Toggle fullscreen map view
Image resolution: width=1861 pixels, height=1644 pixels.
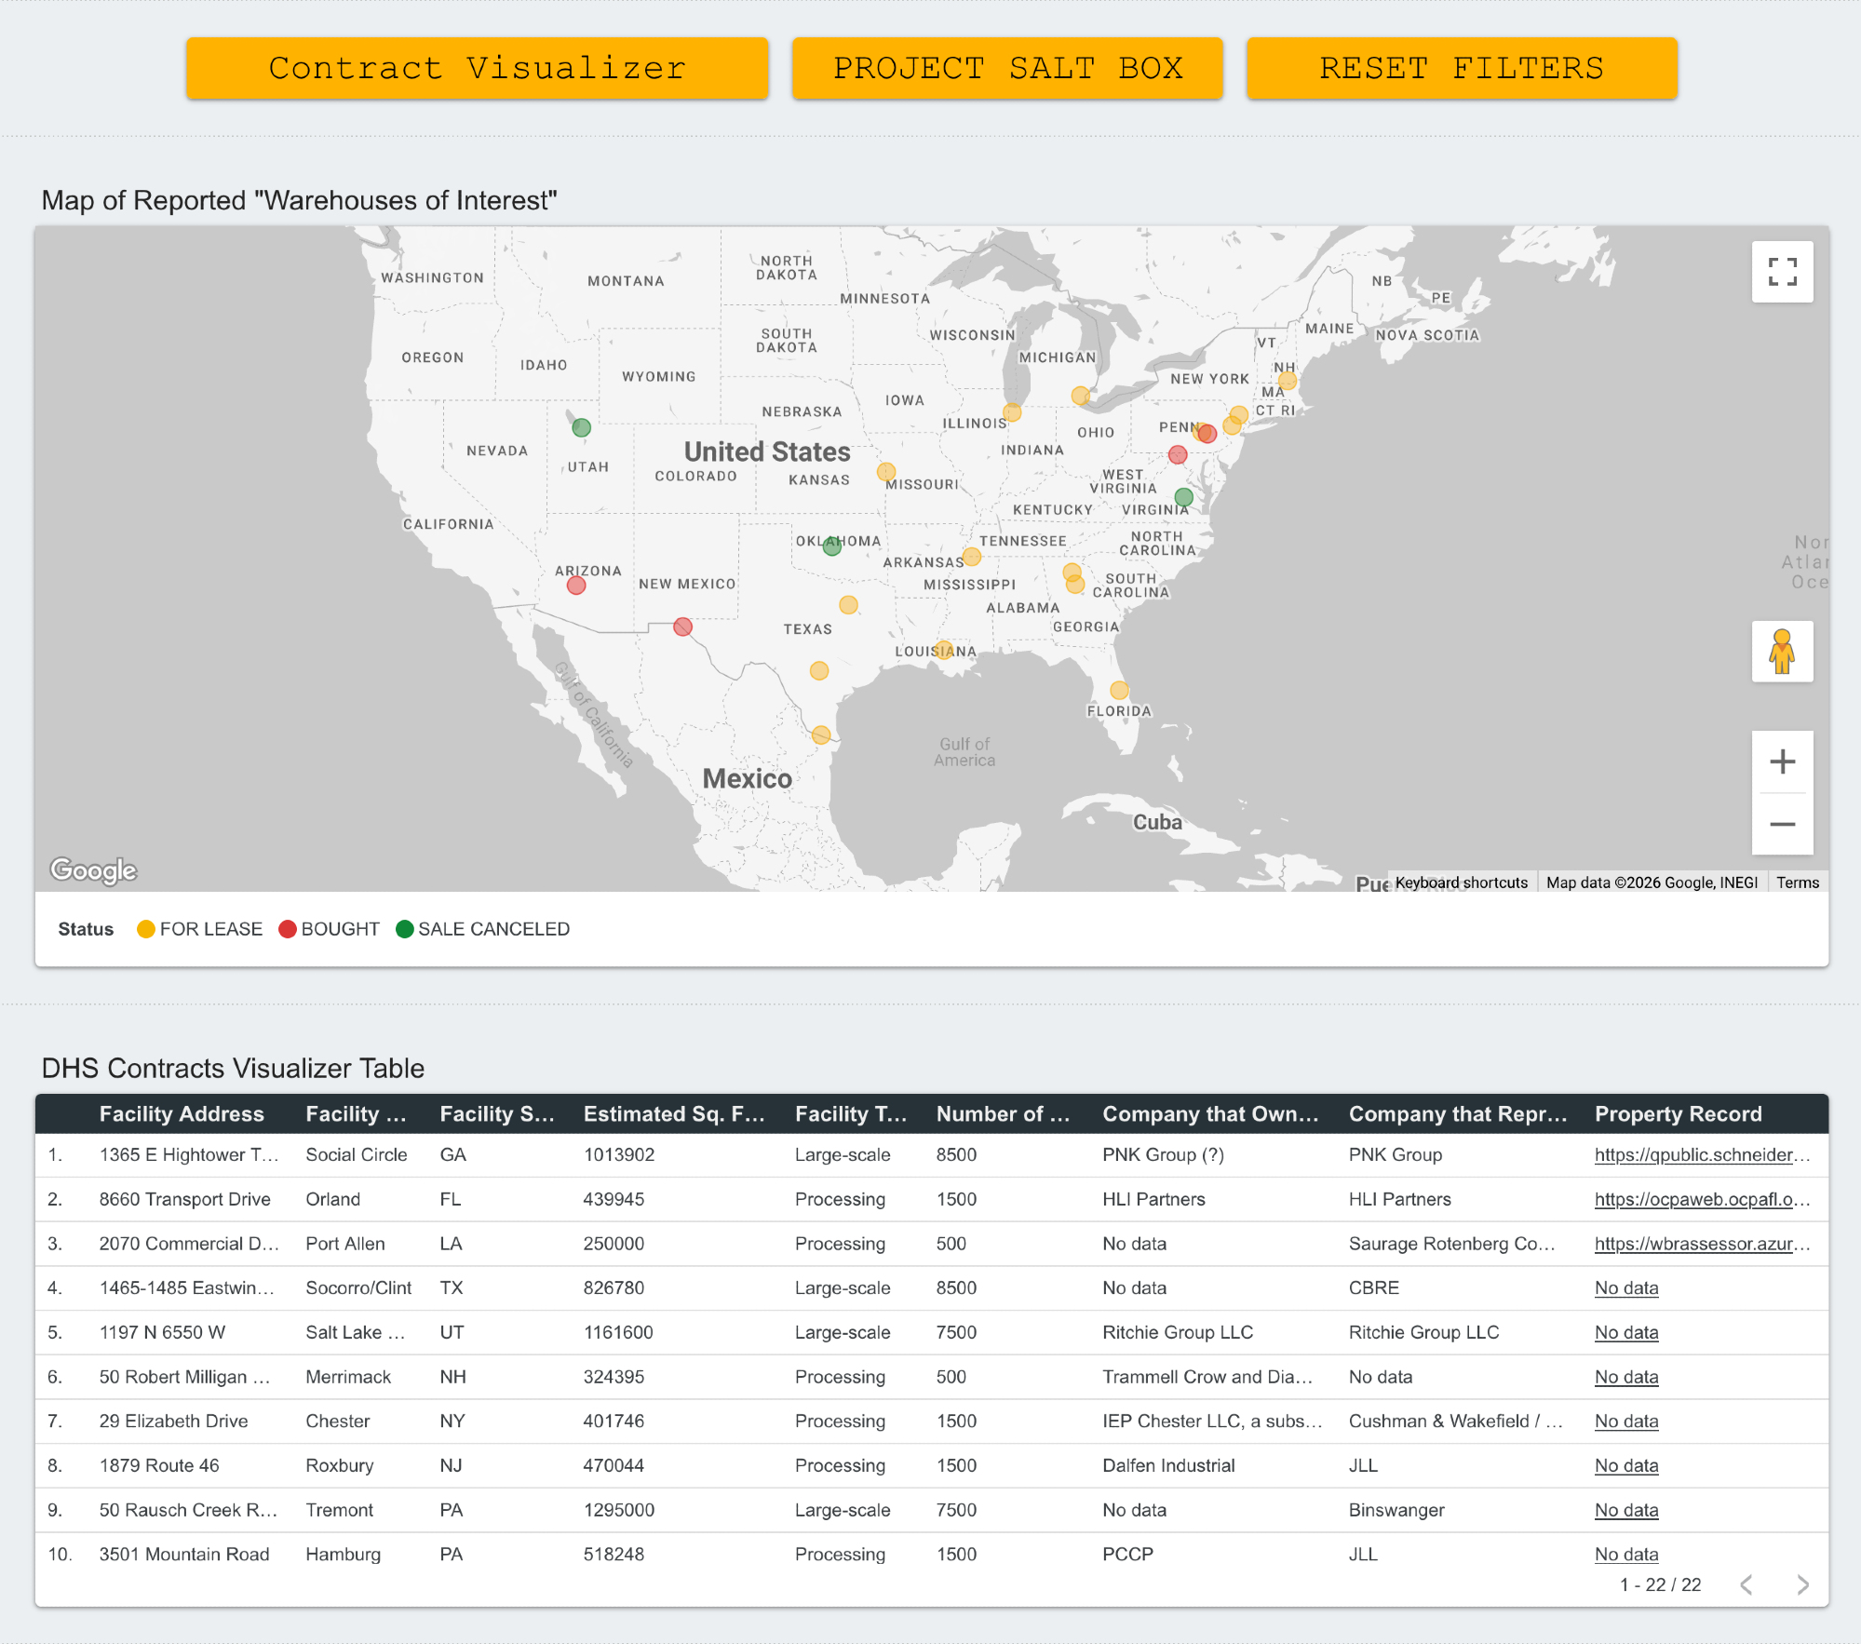[1781, 272]
